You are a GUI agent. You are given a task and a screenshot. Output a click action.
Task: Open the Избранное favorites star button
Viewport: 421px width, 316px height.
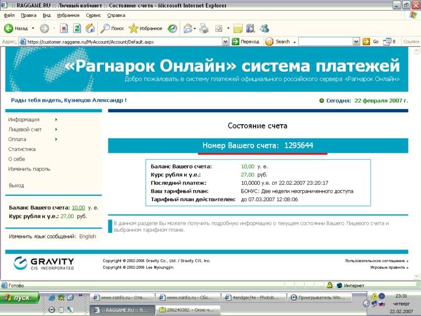145,28
